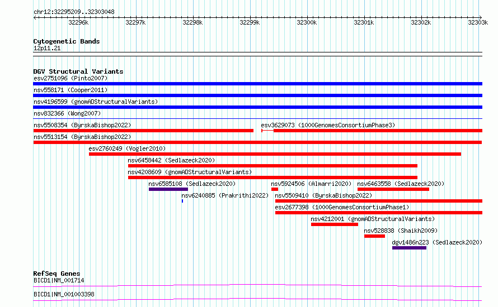The height and width of the screenshot is (307, 498).
Task: Select the nsv558171 (Cooper2011) label
Action: pyautogui.click(x=71, y=90)
